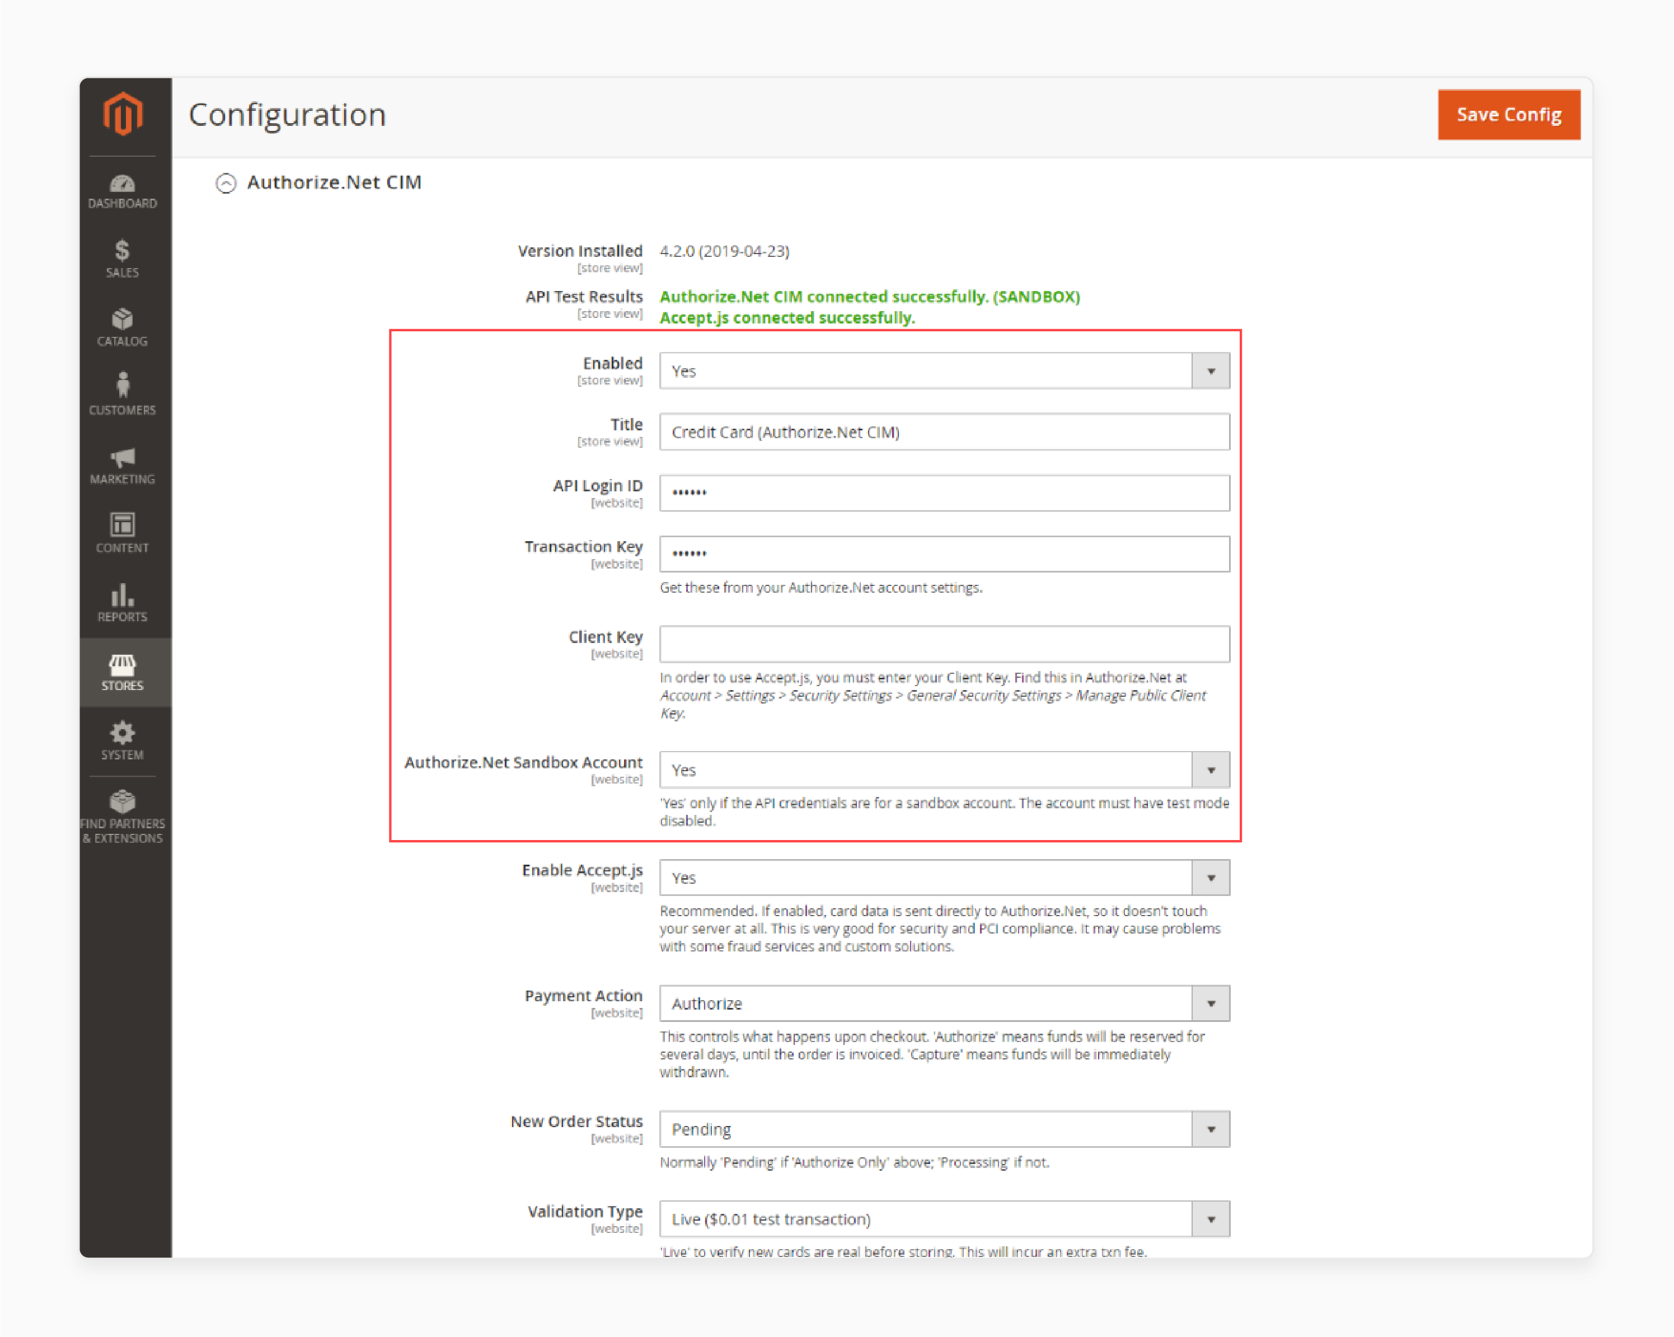Click the Configuration page heading
Viewport: 1674px width, 1337px height.
(x=287, y=115)
